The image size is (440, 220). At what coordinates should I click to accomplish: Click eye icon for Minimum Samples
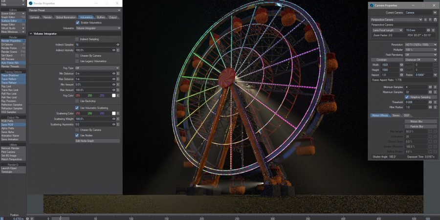[430, 87]
